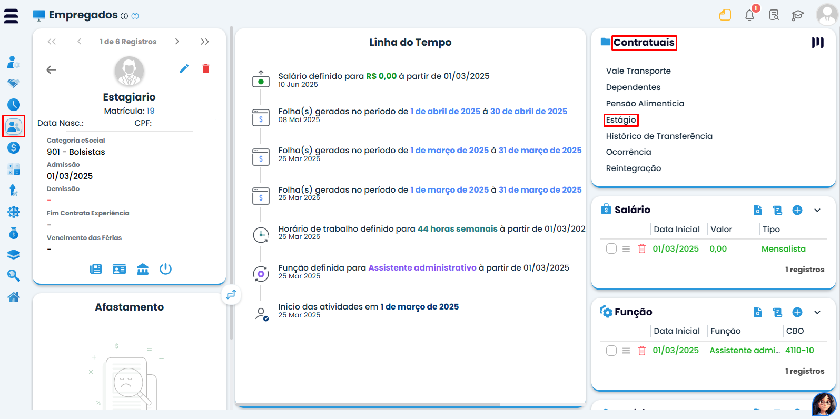Viewport: 840px width, 419px height.
Task: Open Dependentes in Contratuais
Action: click(633, 87)
